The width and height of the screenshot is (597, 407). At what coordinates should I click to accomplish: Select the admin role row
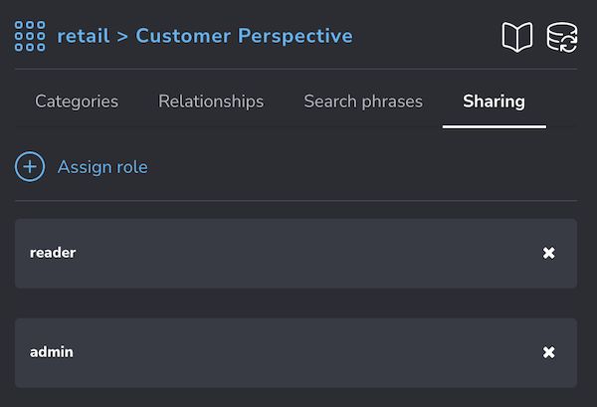pos(296,353)
